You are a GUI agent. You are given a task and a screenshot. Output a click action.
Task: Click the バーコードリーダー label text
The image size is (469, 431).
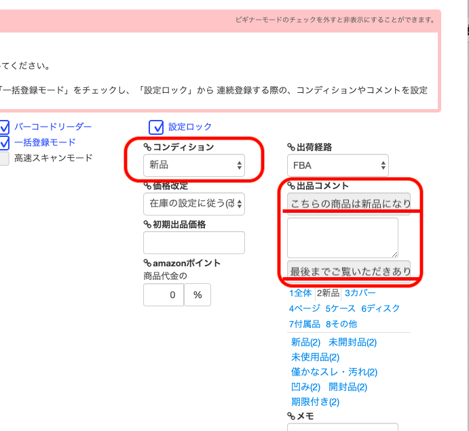pyautogui.click(x=53, y=127)
